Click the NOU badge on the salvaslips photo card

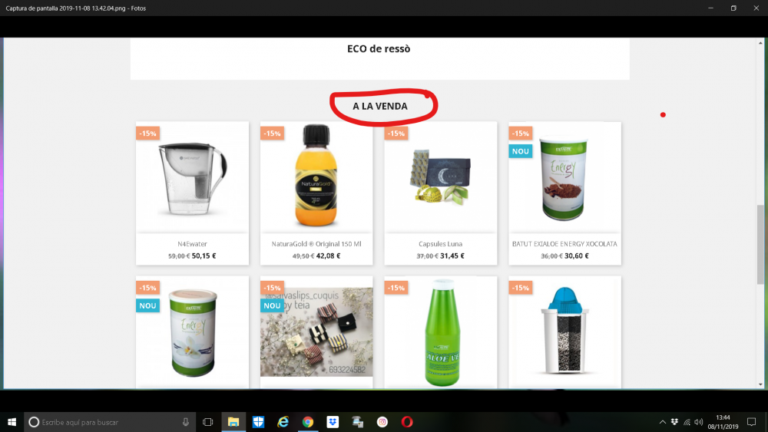(x=272, y=305)
